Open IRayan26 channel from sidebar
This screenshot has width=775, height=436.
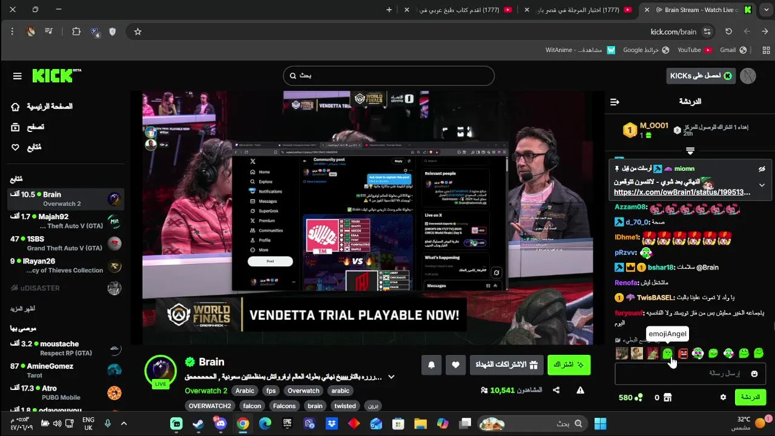coord(65,266)
